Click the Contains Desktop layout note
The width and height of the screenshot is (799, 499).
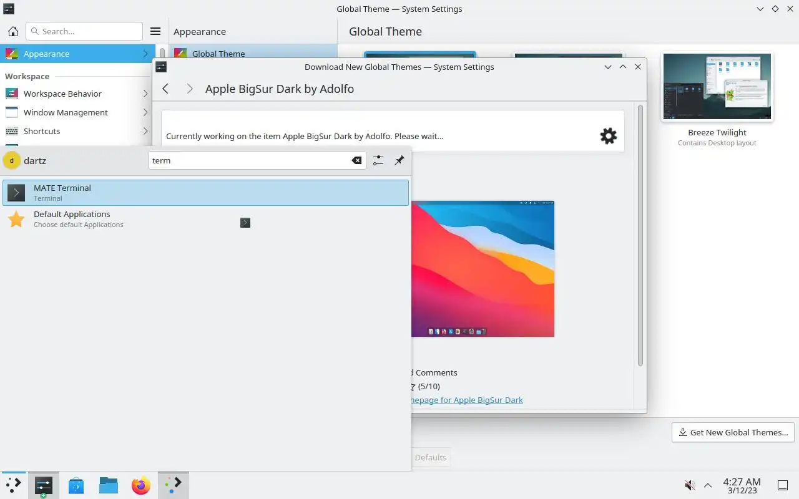717,143
